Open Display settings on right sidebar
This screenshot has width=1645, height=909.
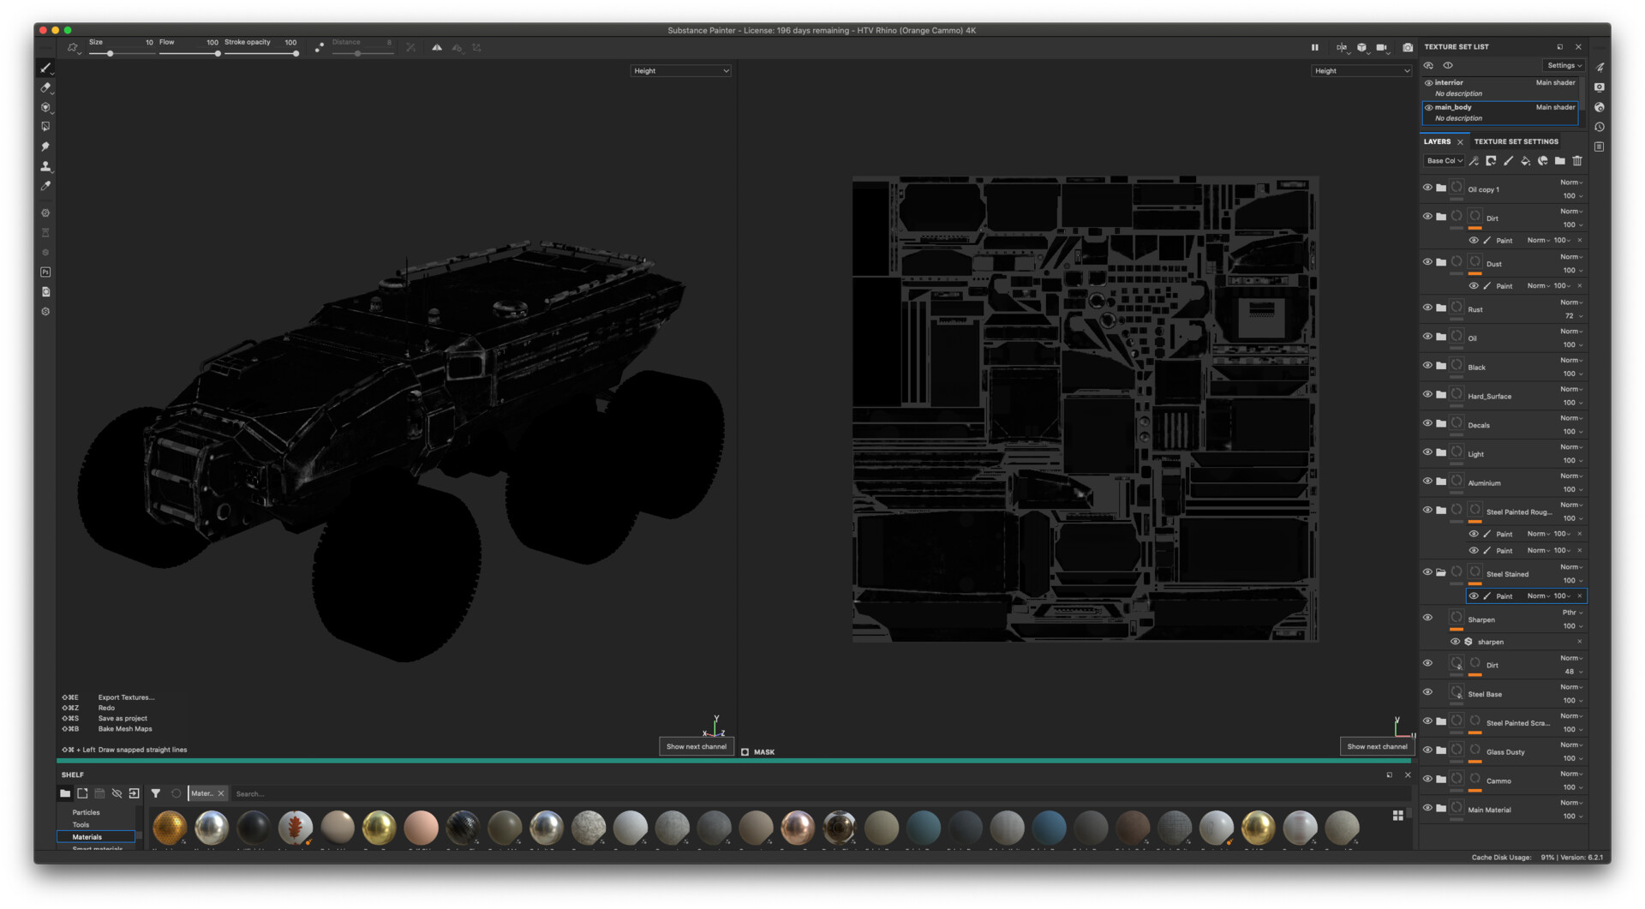1600,87
